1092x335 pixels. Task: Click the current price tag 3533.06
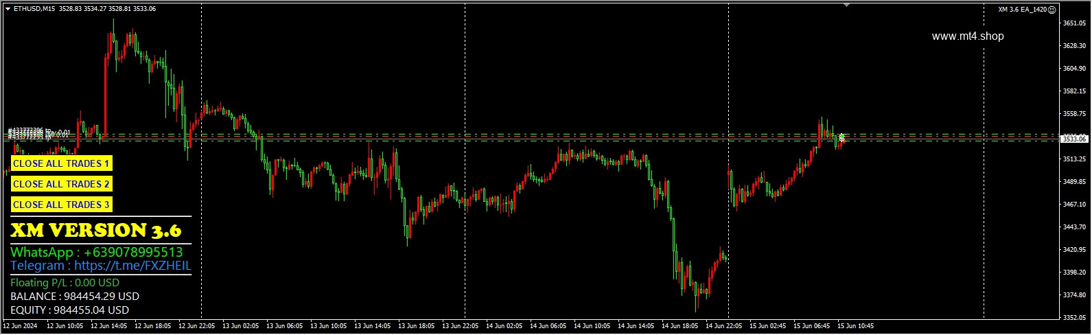(x=1074, y=139)
